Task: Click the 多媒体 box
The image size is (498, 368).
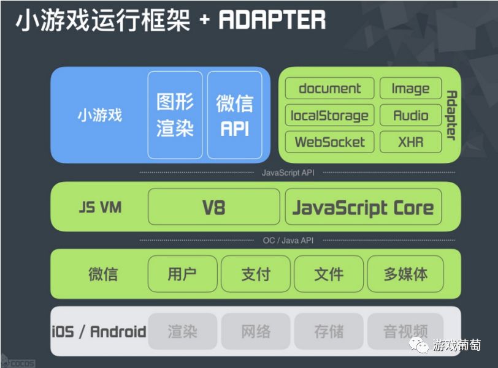Action: (405, 274)
